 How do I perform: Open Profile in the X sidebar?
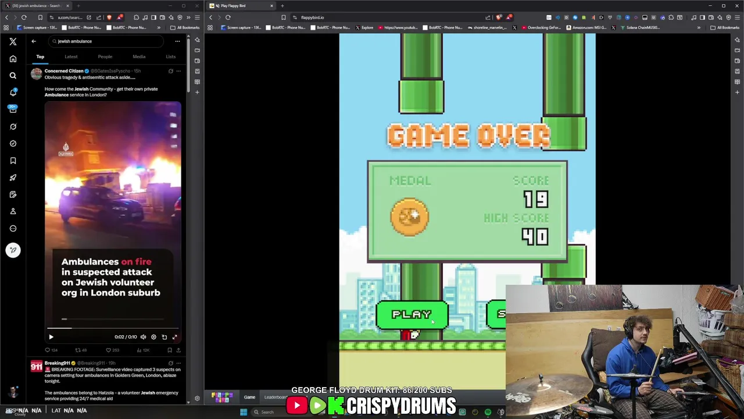pyautogui.click(x=13, y=211)
